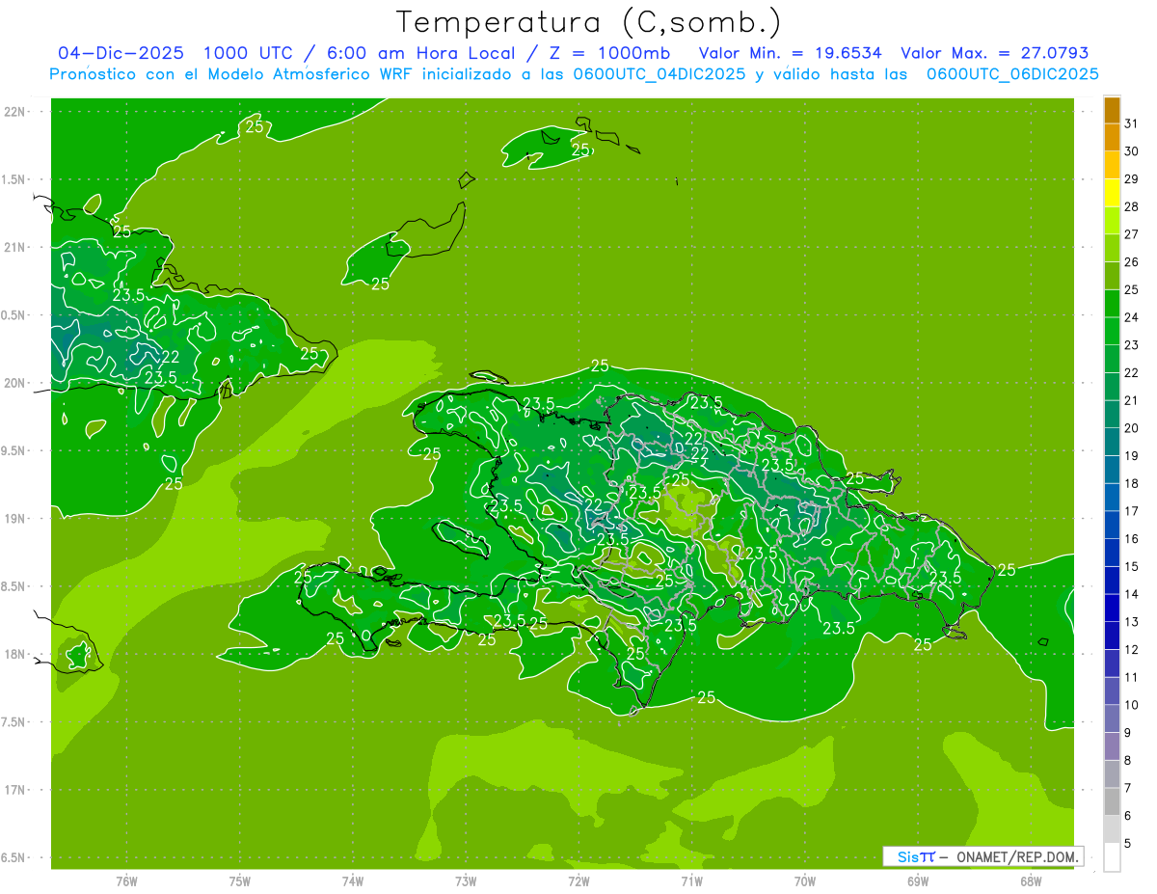The height and width of the screenshot is (894, 1157).
Task: Click legend swatch between 9 and 10
Action: pyautogui.click(x=1112, y=718)
